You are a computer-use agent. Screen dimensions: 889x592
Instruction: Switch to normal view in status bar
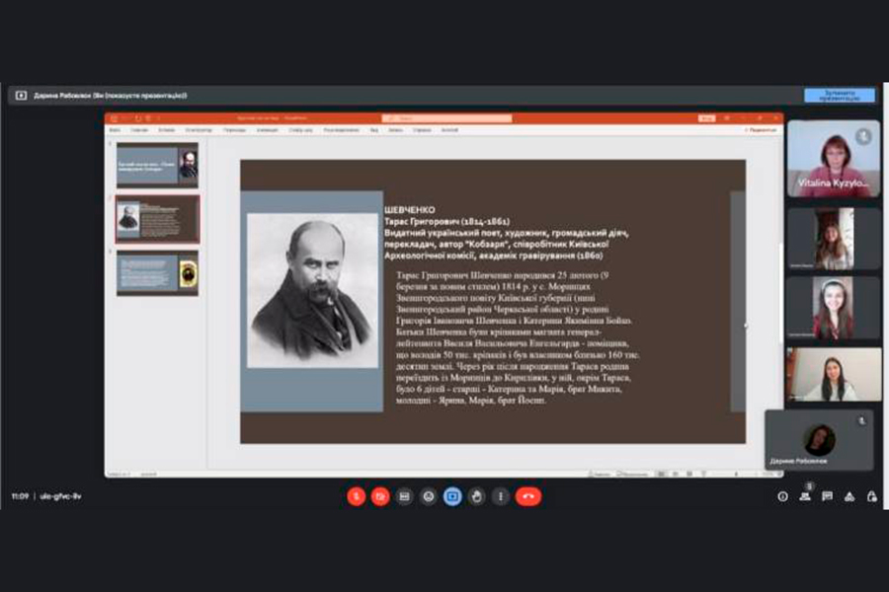pos(661,475)
